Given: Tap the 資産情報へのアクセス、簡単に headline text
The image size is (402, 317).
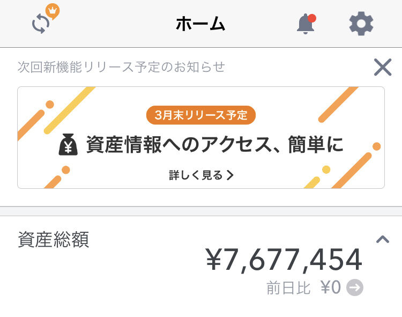Looking at the screenshot, I should point(215,145).
